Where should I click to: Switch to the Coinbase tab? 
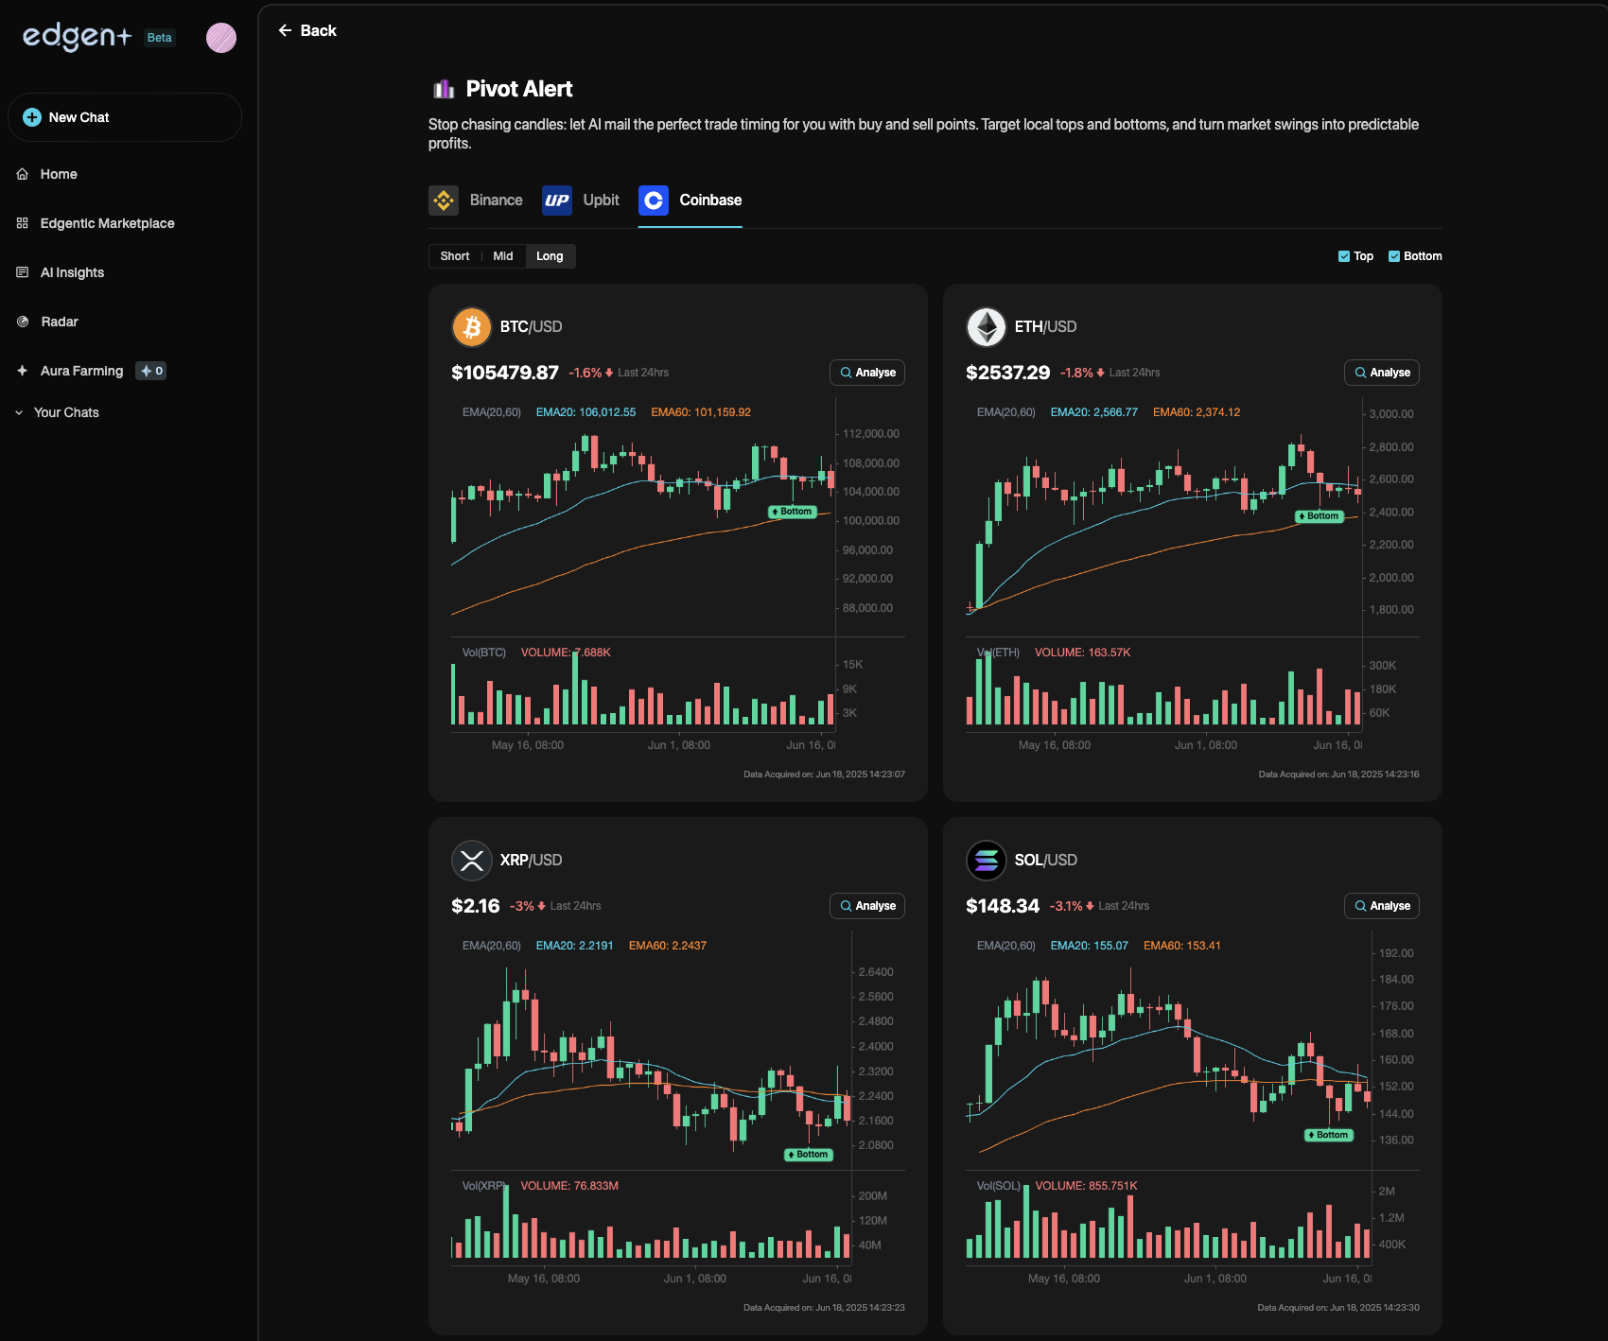click(690, 200)
